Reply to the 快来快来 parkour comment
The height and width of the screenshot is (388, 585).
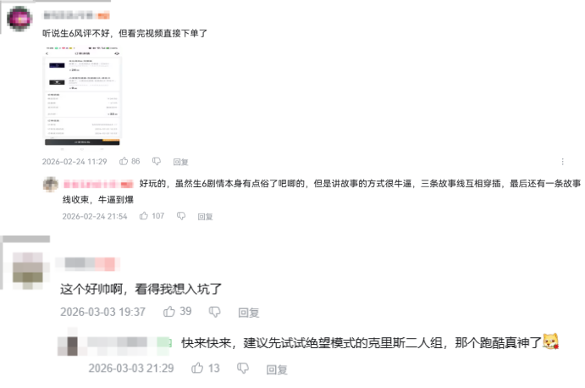click(x=277, y=369)
